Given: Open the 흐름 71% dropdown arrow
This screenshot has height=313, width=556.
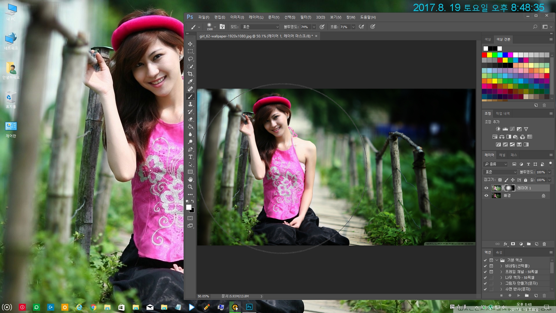Looking at the screenshot, I should (x=353, y=27).
